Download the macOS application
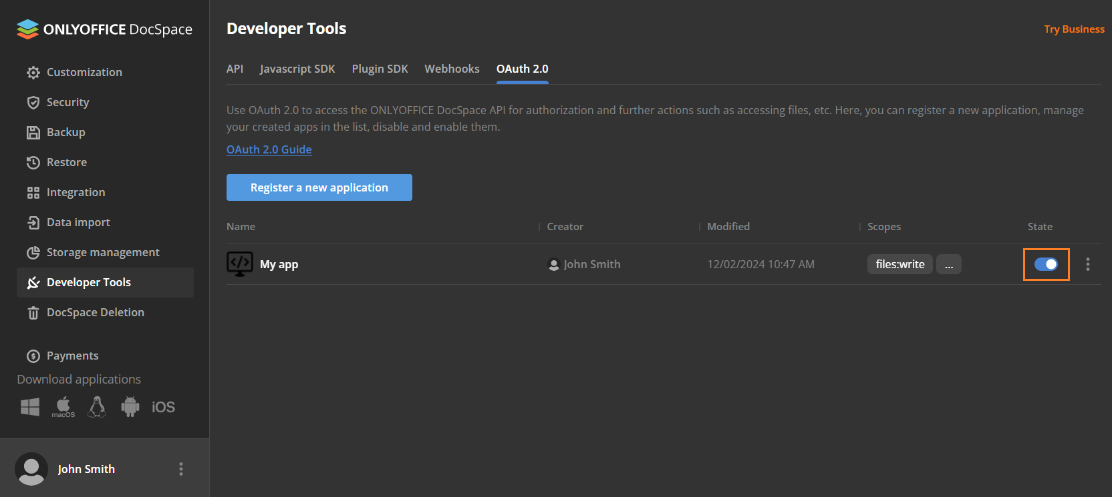Image resolution: width=1112 pixels, height=497 pixels. coord(63,407)
